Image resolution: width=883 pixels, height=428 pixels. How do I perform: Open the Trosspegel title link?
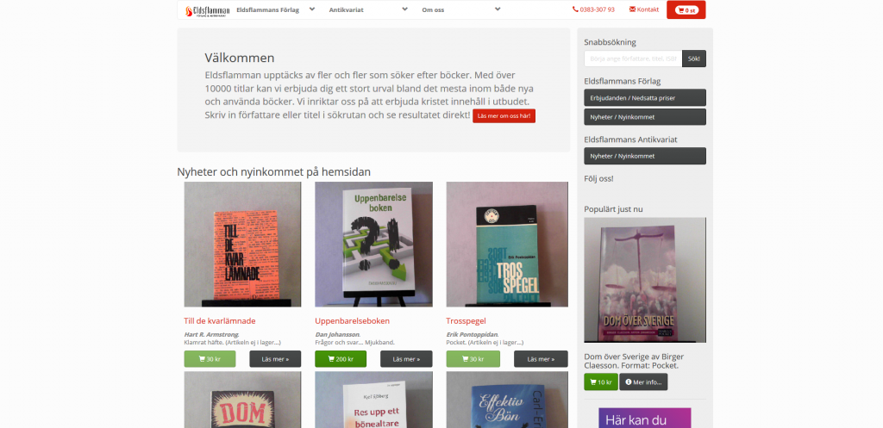pyautogui.click(x=466, y=321)
